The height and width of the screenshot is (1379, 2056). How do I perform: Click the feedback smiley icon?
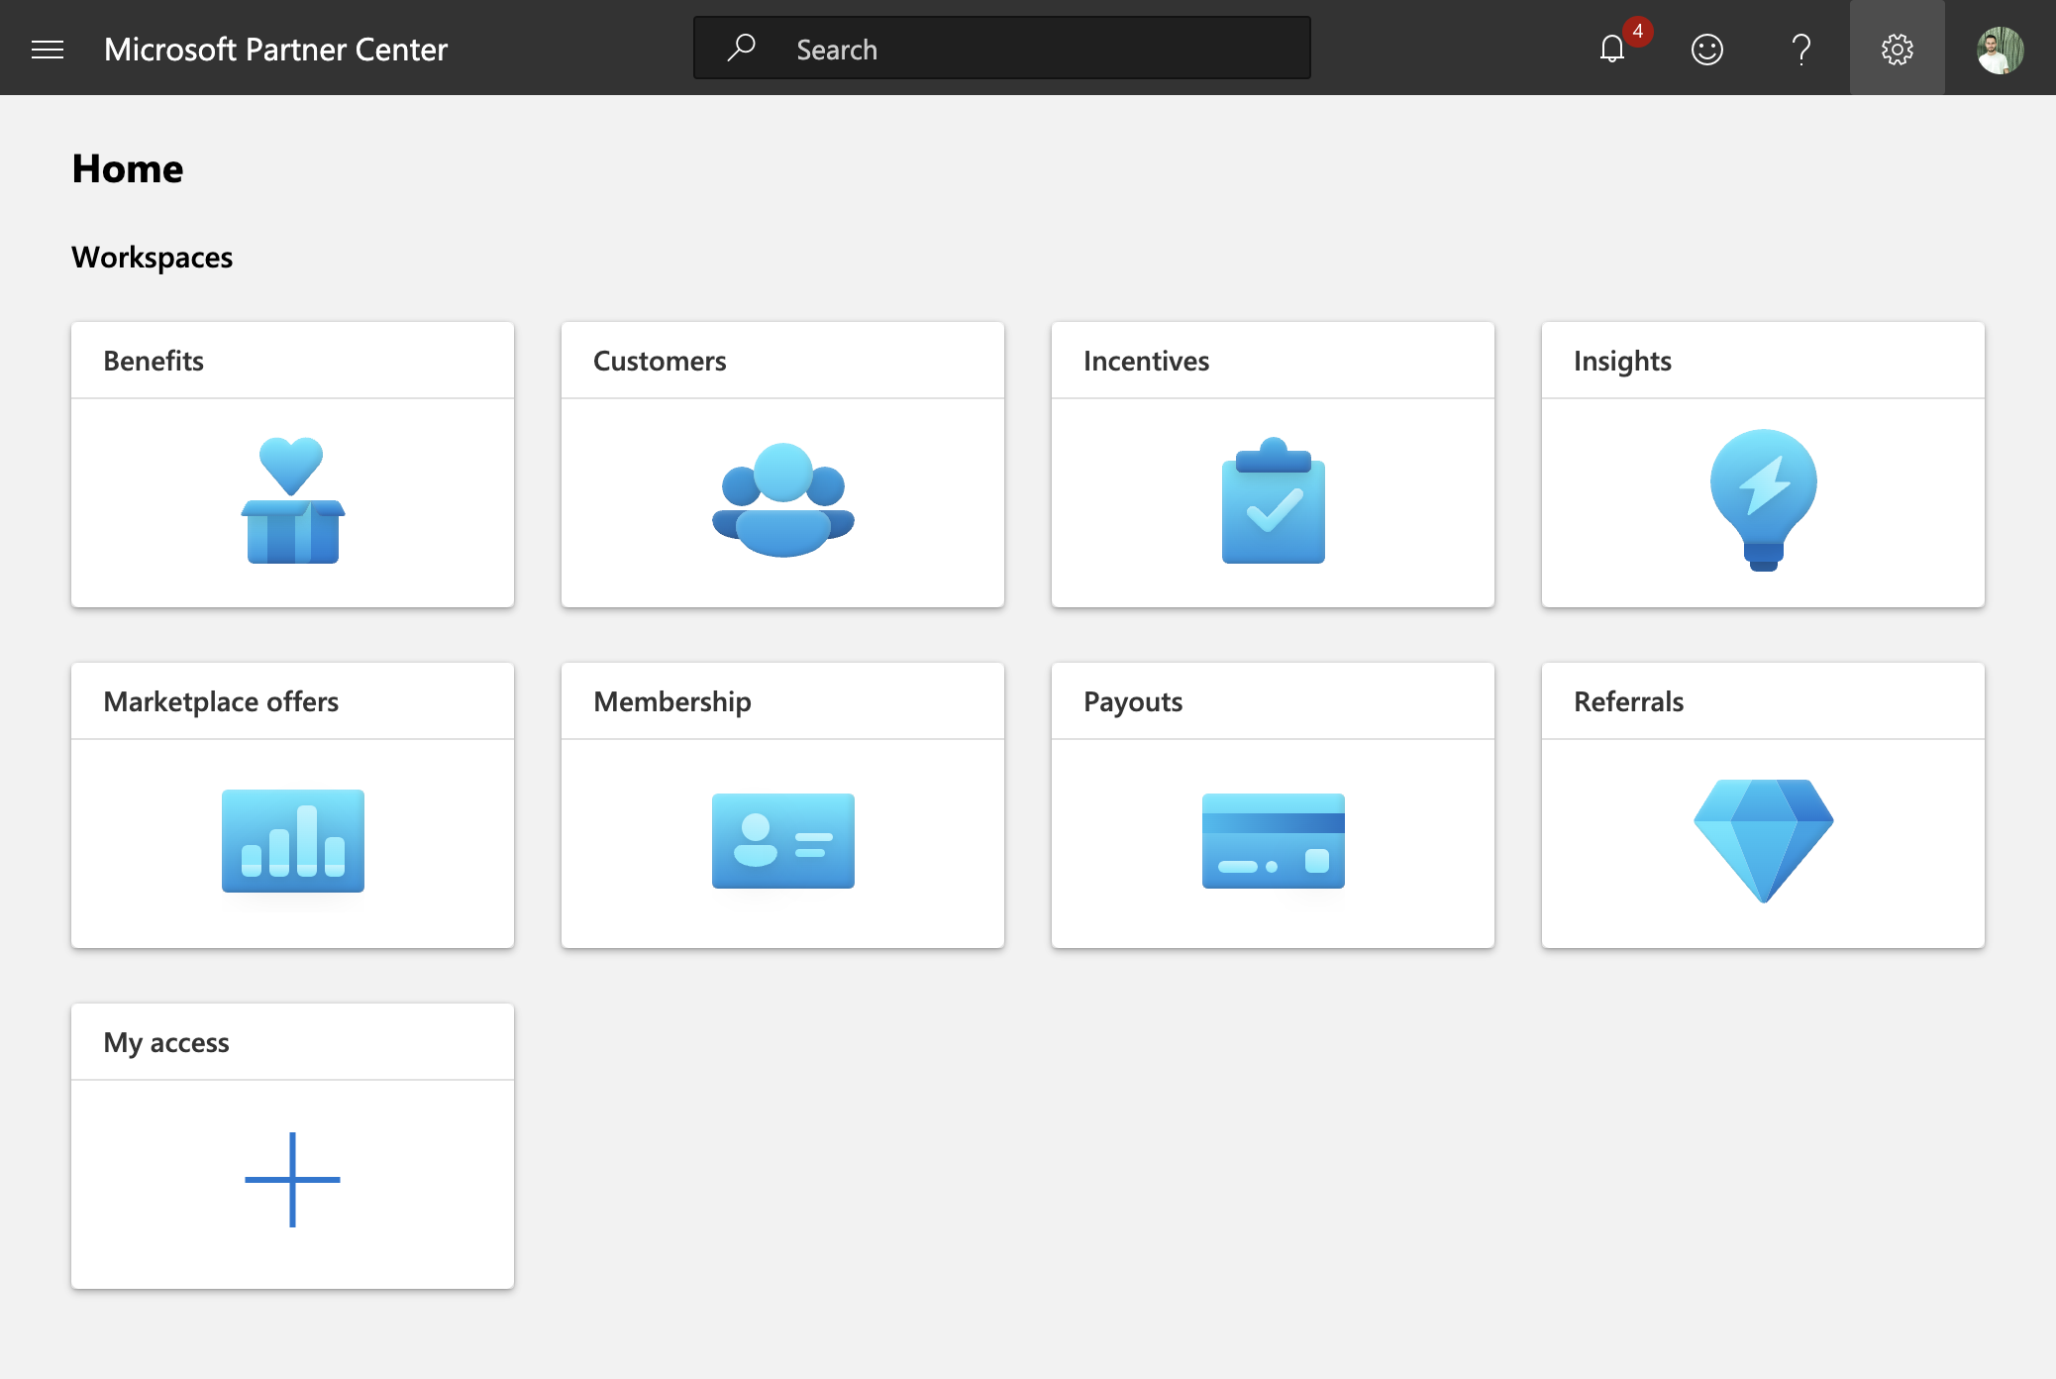pos(1707,50)
